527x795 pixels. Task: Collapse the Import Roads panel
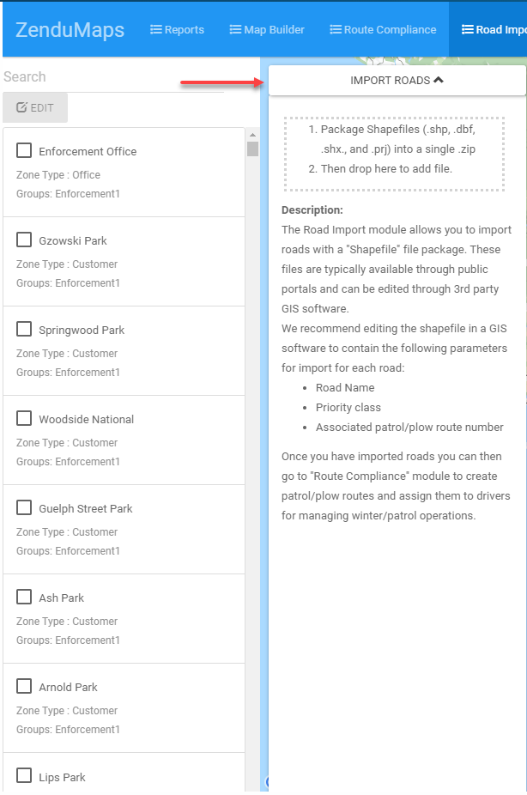397,81
